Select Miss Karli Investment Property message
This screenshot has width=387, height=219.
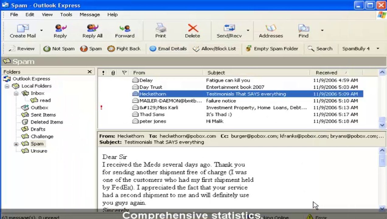pos(230,108)
